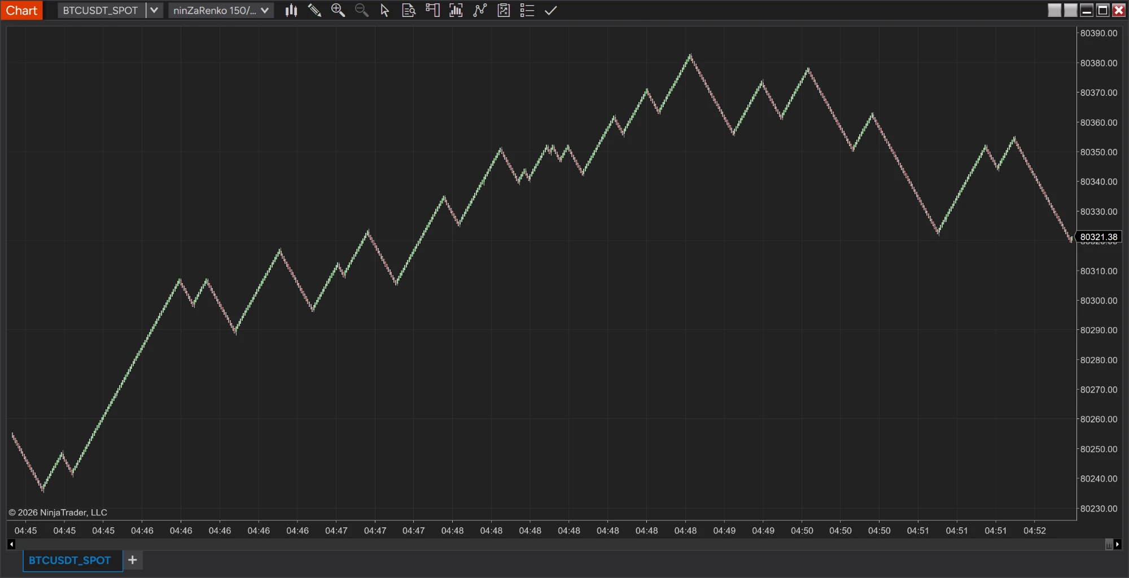Click the 80390.00 price axis label

tap(1099, 33)
